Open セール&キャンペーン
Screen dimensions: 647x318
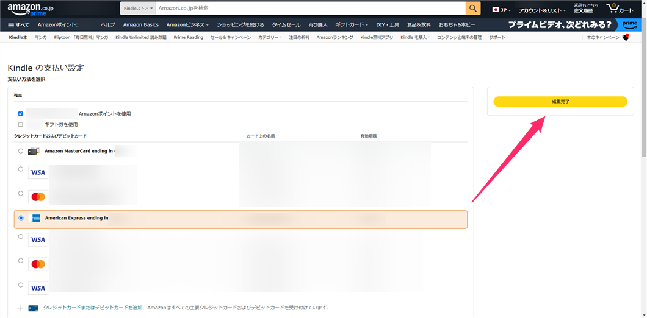pyautogui.click(x=231, y=38)
